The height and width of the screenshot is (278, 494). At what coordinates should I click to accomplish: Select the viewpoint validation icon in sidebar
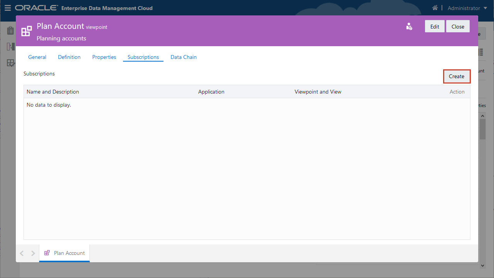pos(10,63)
